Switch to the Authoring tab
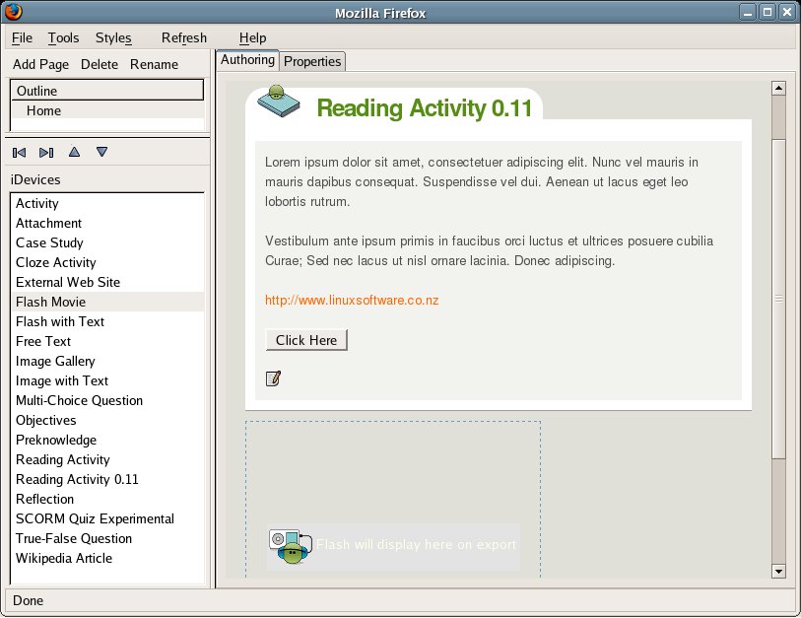The height and width of the screenshot is (618, 801). point(247,60)
